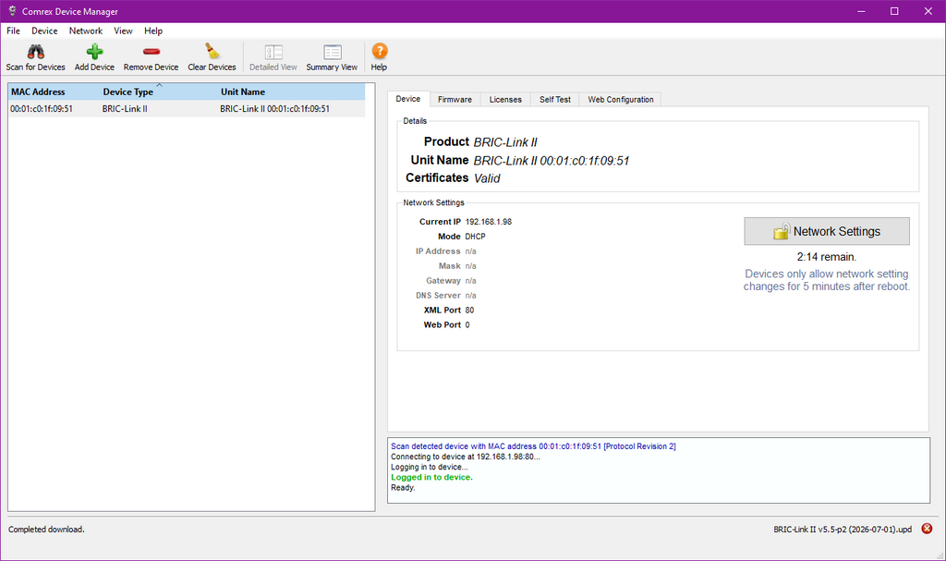This screenshot has width=946, height=561.
Task: Switch to Detailed View in toolbar
Action: coord(273,58)
